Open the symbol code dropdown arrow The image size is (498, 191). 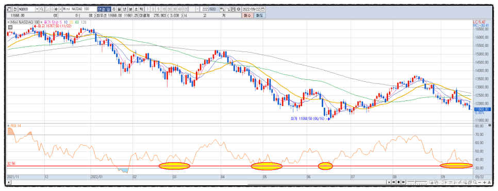[37, 9]
